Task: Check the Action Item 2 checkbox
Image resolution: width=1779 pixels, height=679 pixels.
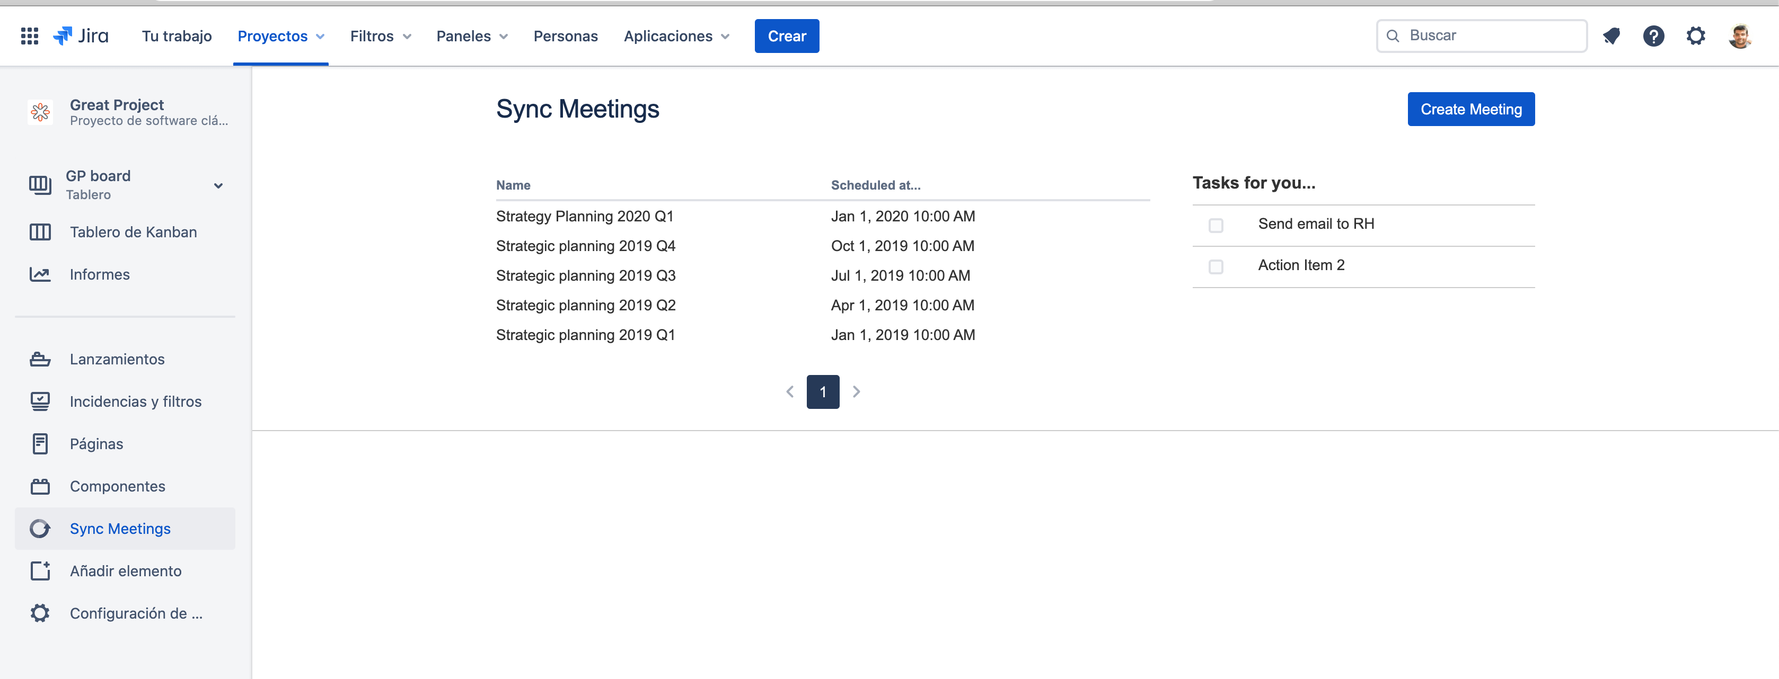Action: pyautogui.click(x=1216, y=267)
